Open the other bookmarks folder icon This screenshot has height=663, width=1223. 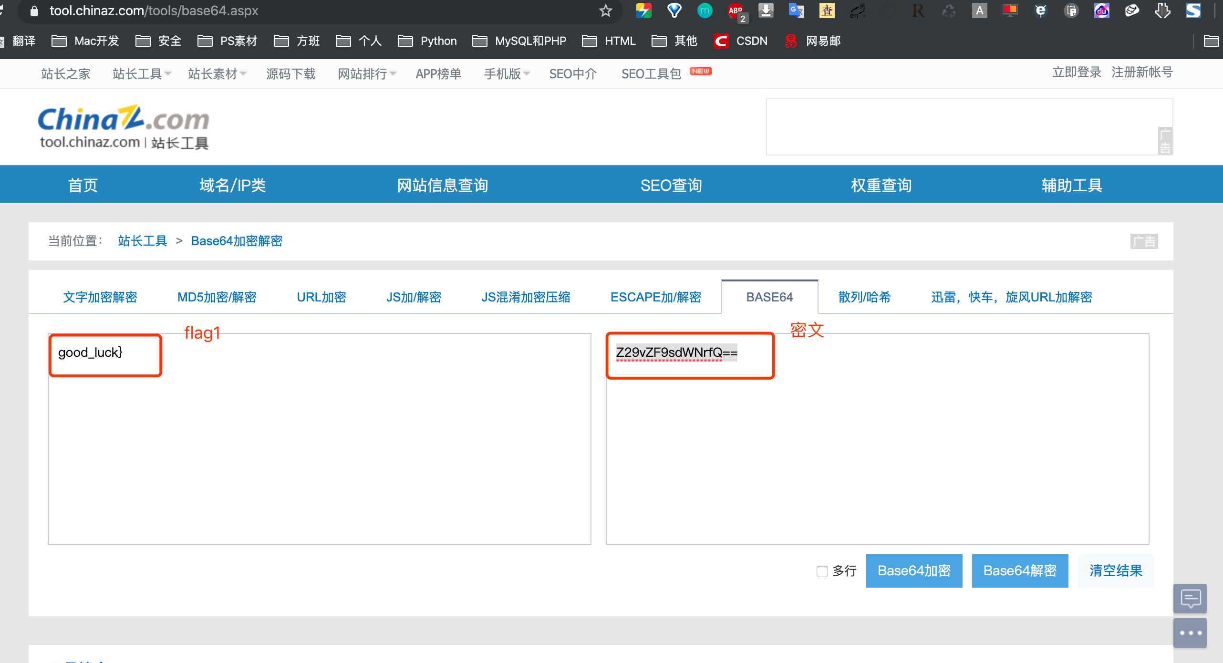pos(1211,41)
